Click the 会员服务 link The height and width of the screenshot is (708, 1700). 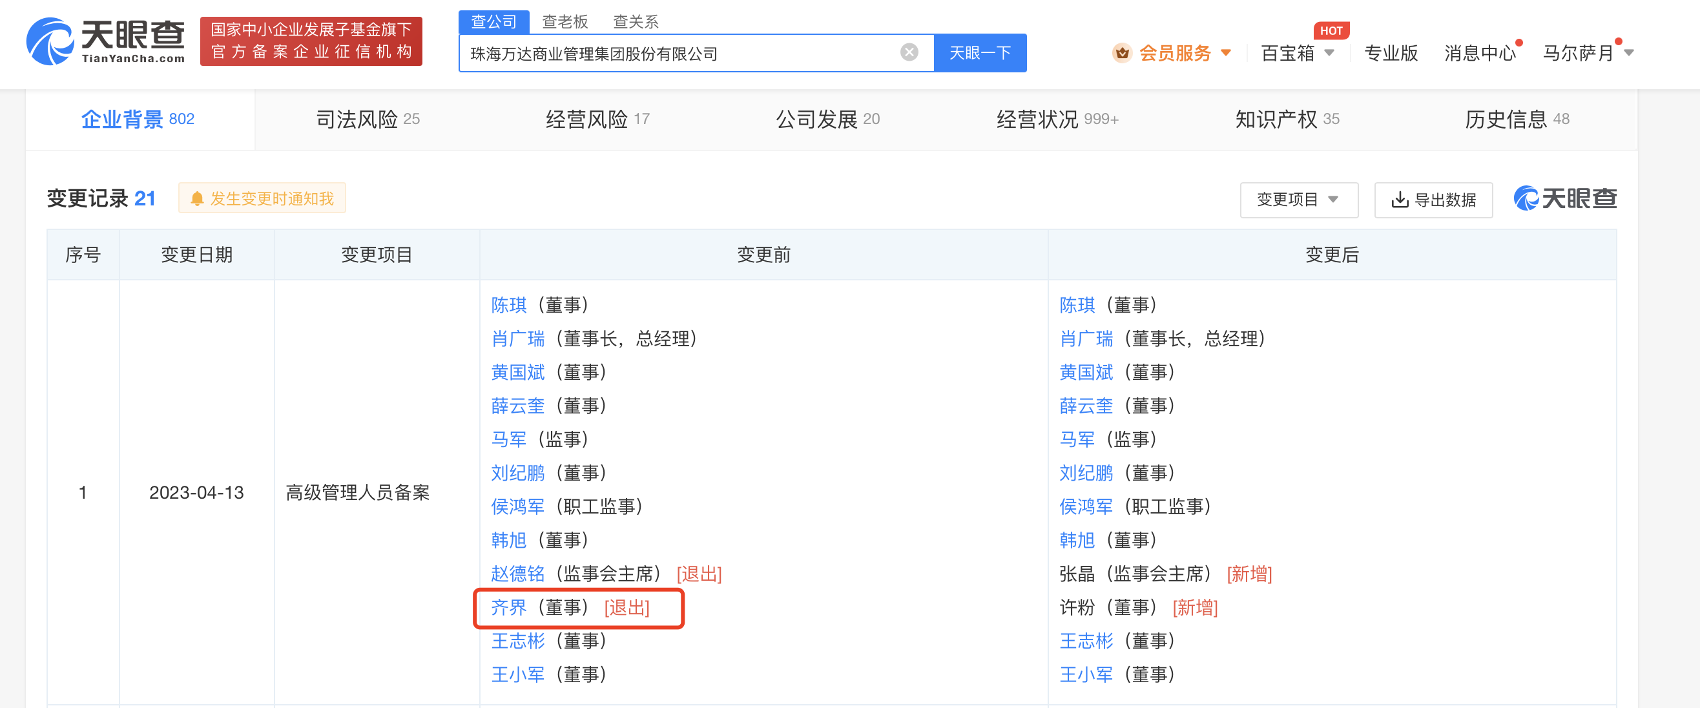(x=1175, y=53)
